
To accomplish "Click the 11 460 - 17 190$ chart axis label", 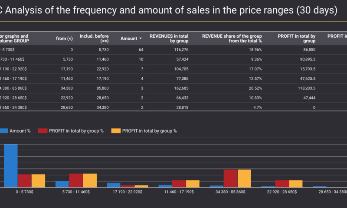I will 180,192.
